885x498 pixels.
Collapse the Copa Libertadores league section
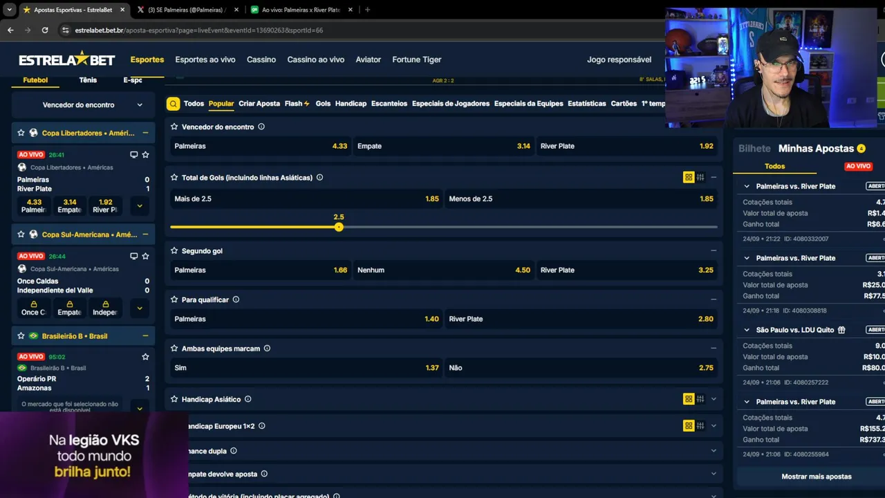(145, 133)
